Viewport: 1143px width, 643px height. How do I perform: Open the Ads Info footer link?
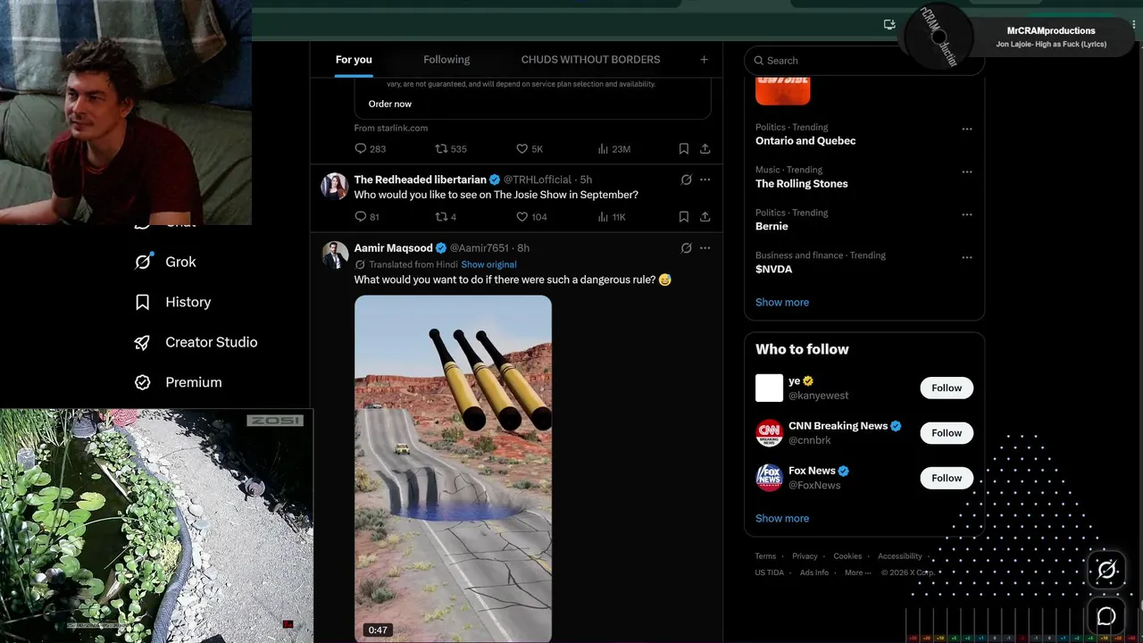click(814, 573)
